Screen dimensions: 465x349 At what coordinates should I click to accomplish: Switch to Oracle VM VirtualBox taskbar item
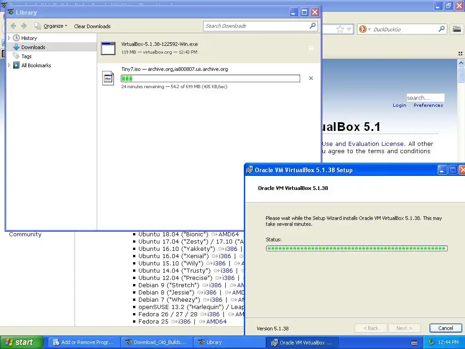tap(302, 342)
